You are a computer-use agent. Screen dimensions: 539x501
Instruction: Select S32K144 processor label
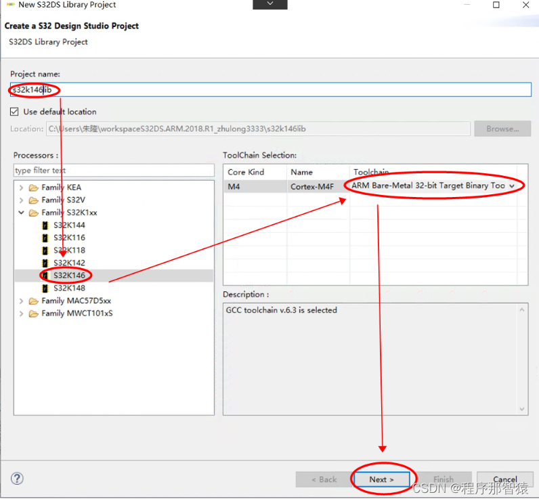pos(69,225)
